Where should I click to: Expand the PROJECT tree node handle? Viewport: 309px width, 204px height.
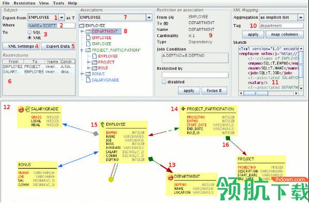pos(88,62)
